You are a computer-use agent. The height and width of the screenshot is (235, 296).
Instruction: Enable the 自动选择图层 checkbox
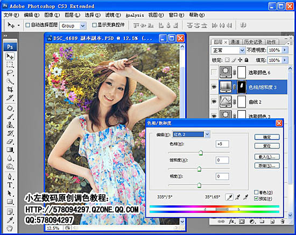[x=28, y=25]
